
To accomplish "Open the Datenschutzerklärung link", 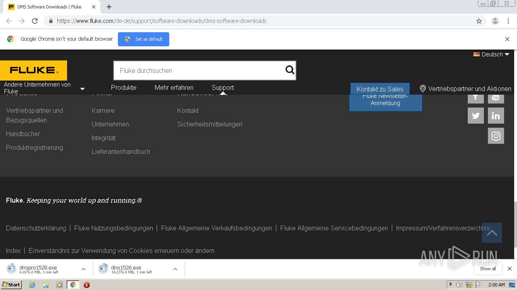I will tap(36, 228).
